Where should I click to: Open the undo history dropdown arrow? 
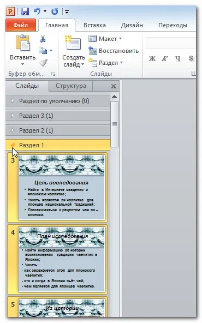point(45,11)
